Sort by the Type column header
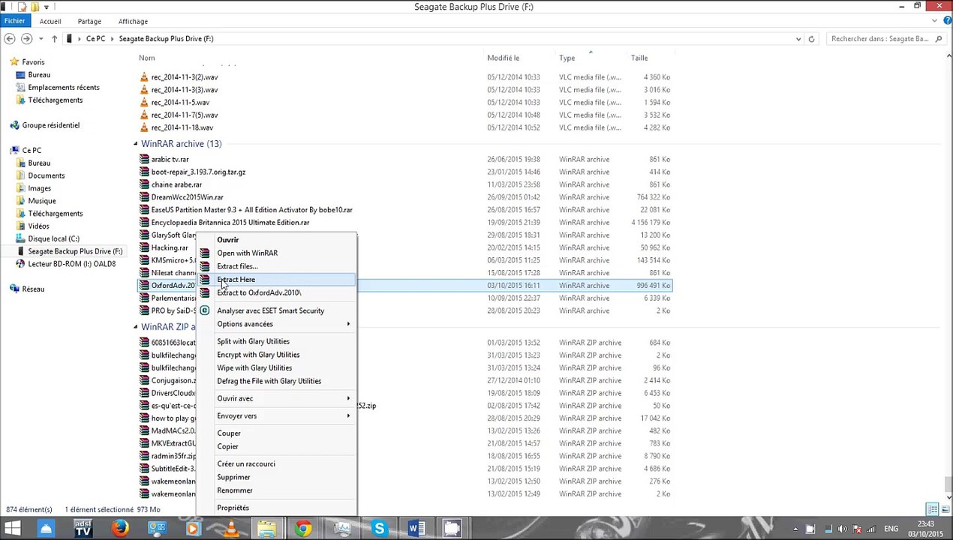Image resolution: width=953 pixels, height=540 pixels. pos(567,58)
